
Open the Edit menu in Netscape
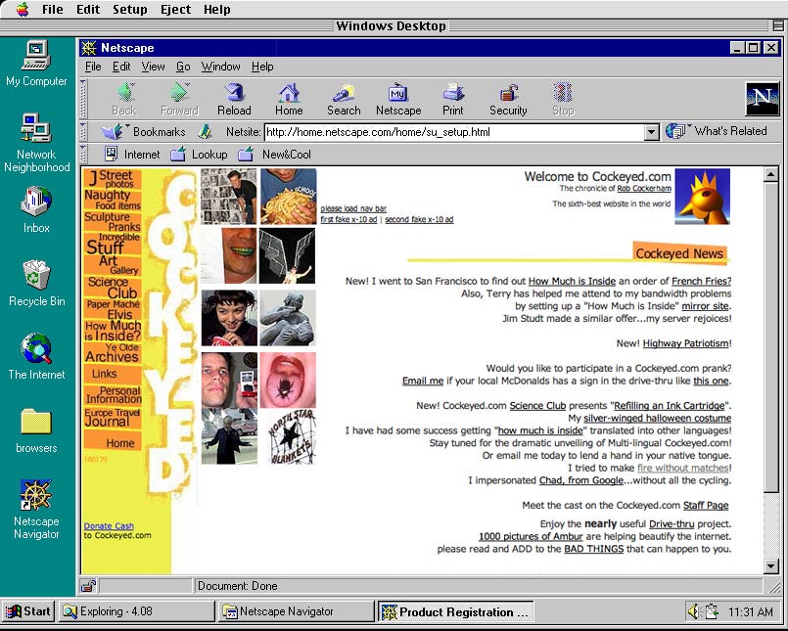click(121, 67)
